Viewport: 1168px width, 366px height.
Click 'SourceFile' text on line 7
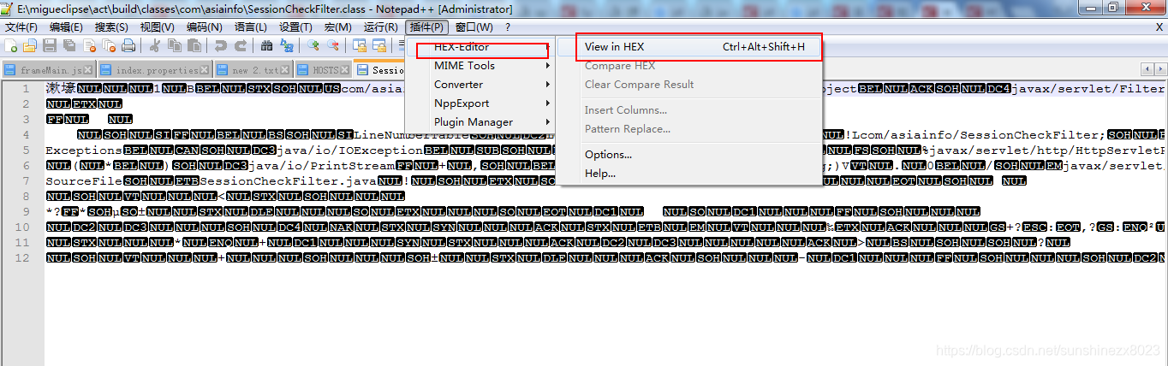tap(84, 181)
